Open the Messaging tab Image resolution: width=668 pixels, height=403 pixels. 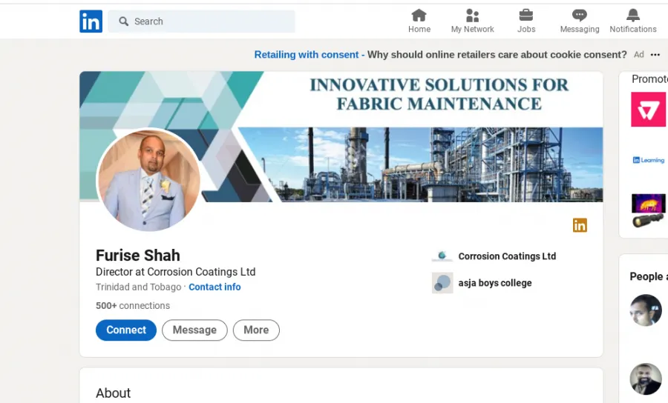point(580,21)
